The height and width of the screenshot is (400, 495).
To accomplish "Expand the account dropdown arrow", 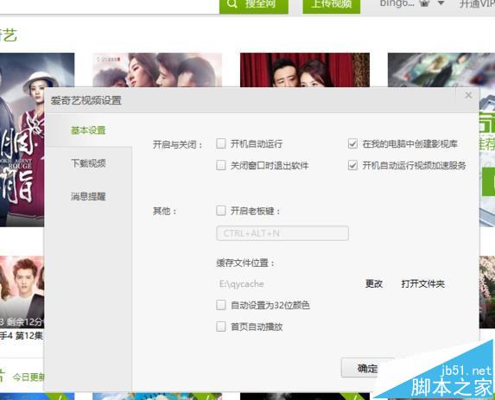I will [x=441, y=3].
